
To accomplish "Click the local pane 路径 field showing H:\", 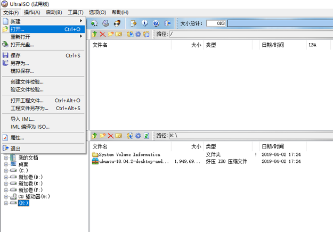I will [x=251, y=136].
